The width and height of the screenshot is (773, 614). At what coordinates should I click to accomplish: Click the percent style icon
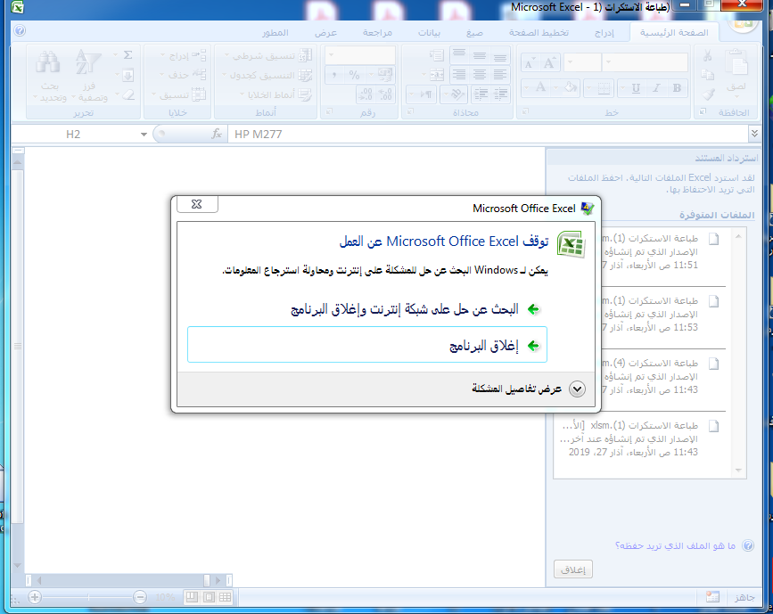tap(355, 75)
